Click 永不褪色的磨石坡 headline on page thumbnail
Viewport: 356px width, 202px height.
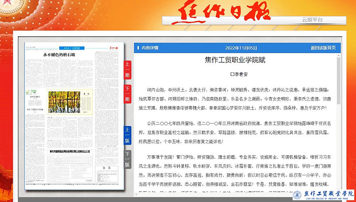tap(59, 55)
